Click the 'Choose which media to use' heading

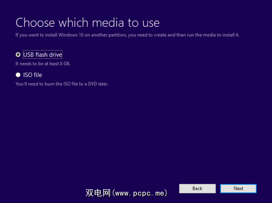click(x=87, y=23)
